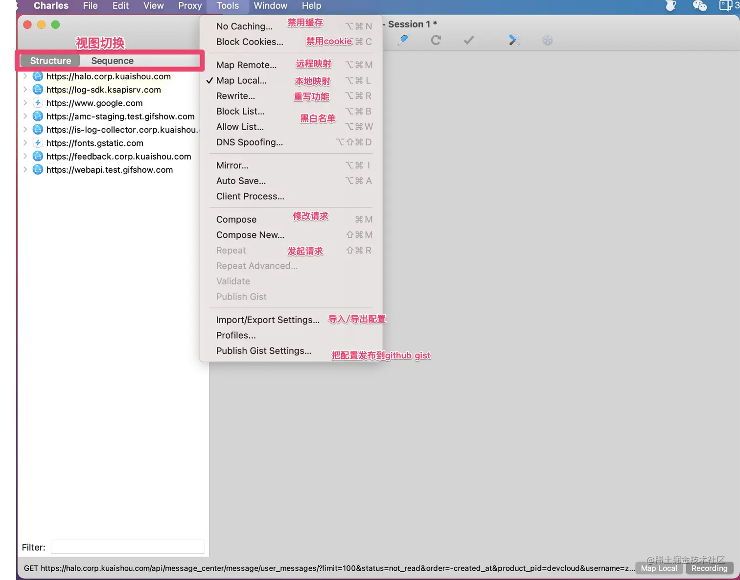
Task: Open the Help menu
Action: coord(311,5)
